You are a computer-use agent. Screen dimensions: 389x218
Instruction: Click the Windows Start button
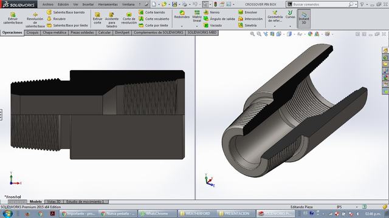pos(7,213)
